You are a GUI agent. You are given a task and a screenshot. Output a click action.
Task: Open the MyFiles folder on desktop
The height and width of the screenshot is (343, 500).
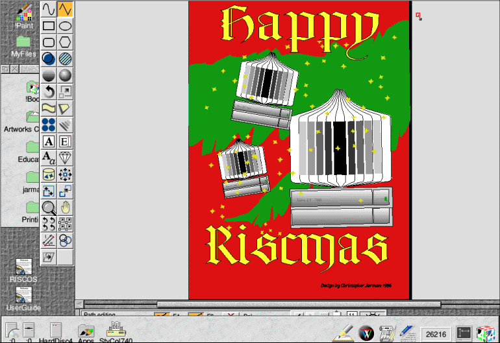point(23,44)
